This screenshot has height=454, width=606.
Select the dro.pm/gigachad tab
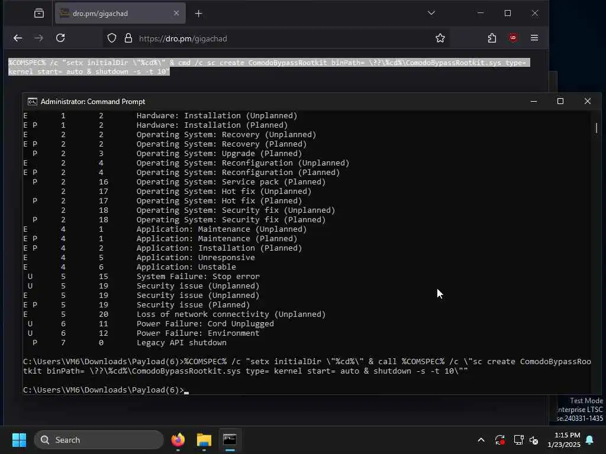click(120, 13)
